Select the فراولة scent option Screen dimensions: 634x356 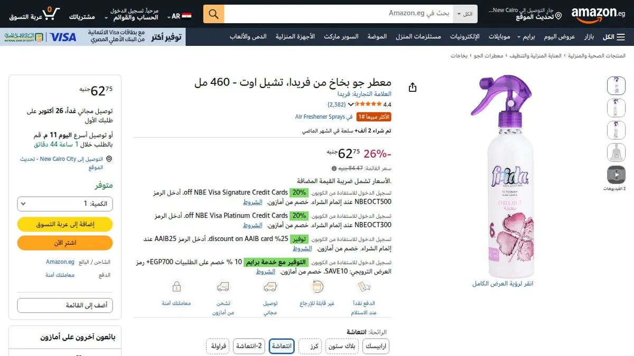coord(217,347)
